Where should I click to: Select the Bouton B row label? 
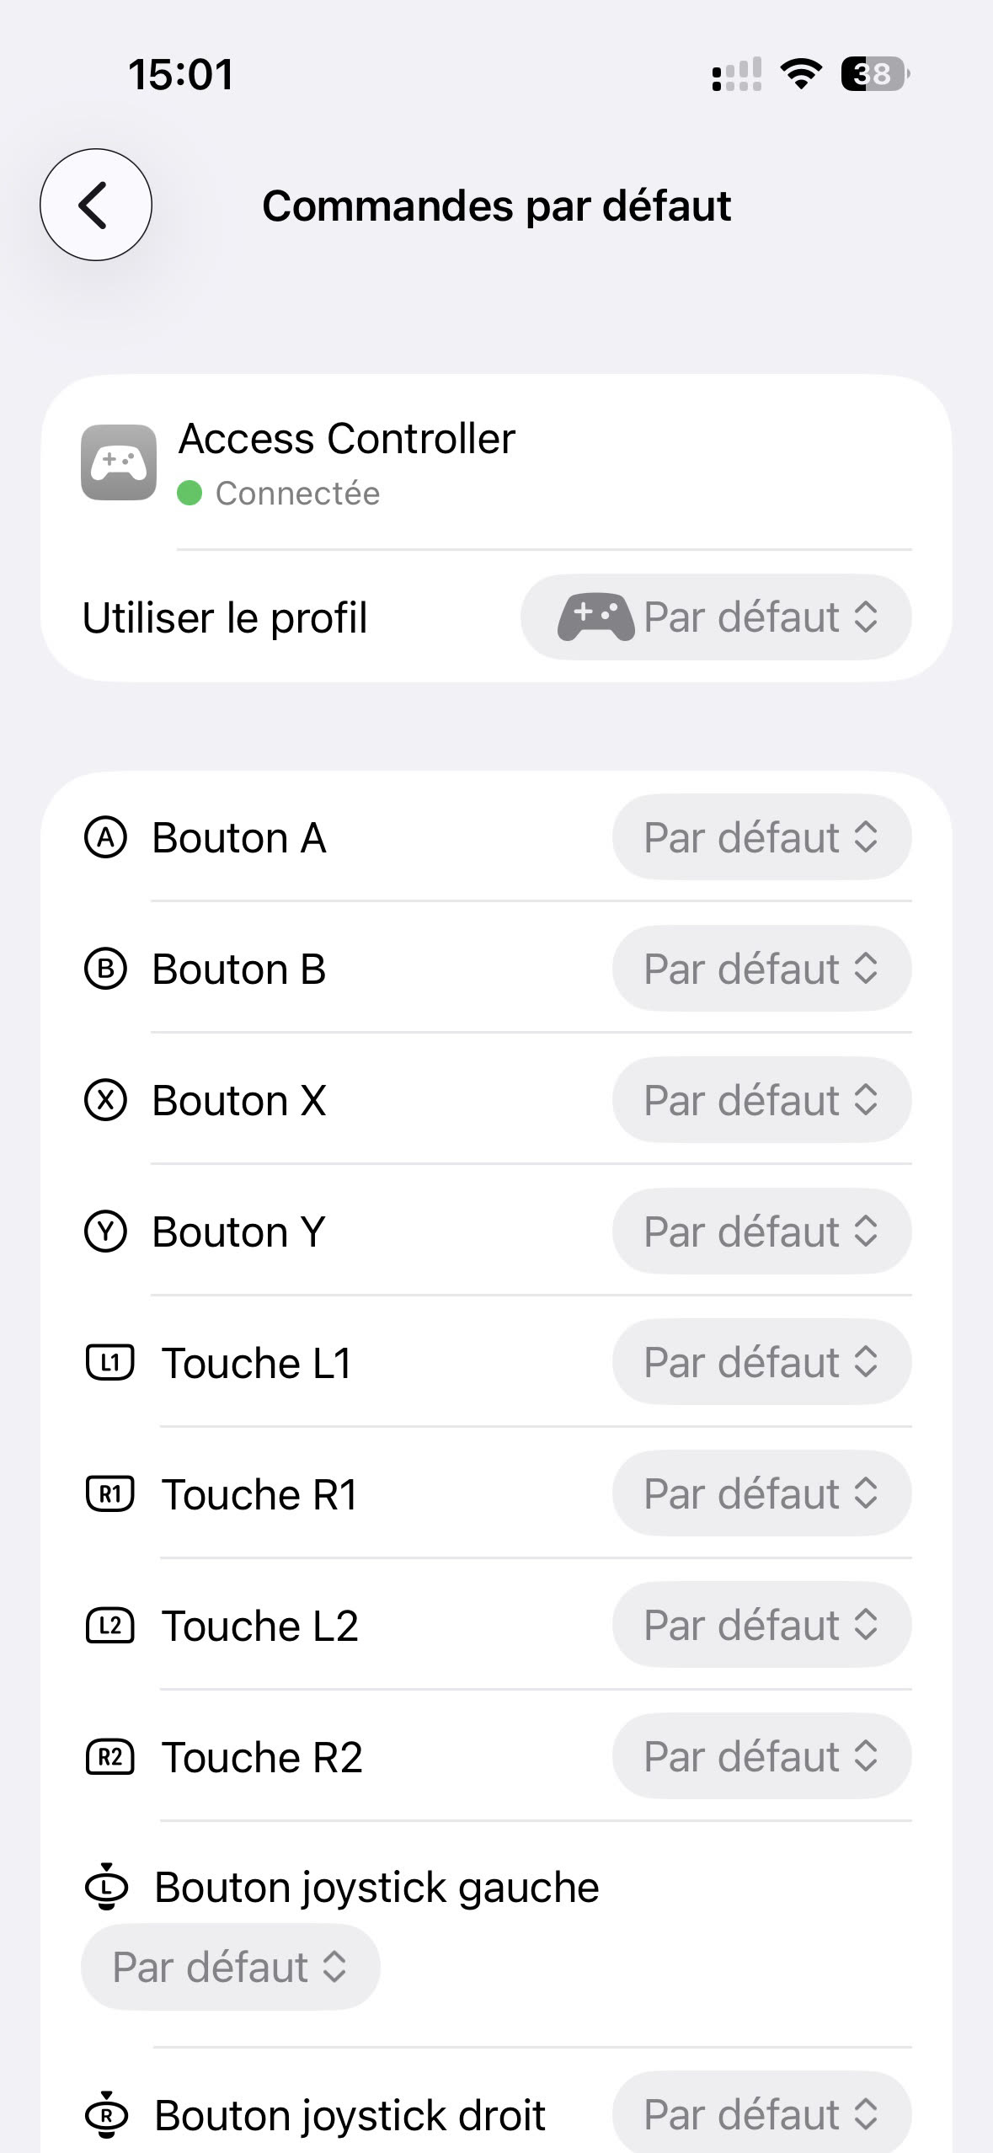coord(239,969)
